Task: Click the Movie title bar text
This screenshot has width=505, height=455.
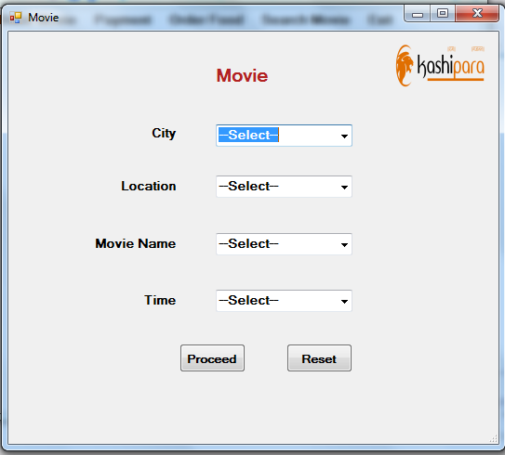Action: coord(43,18)
